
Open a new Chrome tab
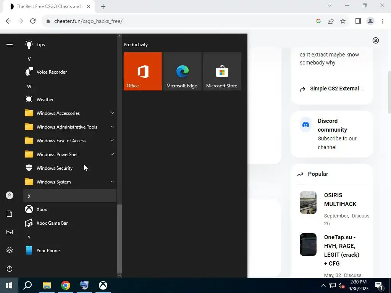pyautogui.click(x=103, y=6)
